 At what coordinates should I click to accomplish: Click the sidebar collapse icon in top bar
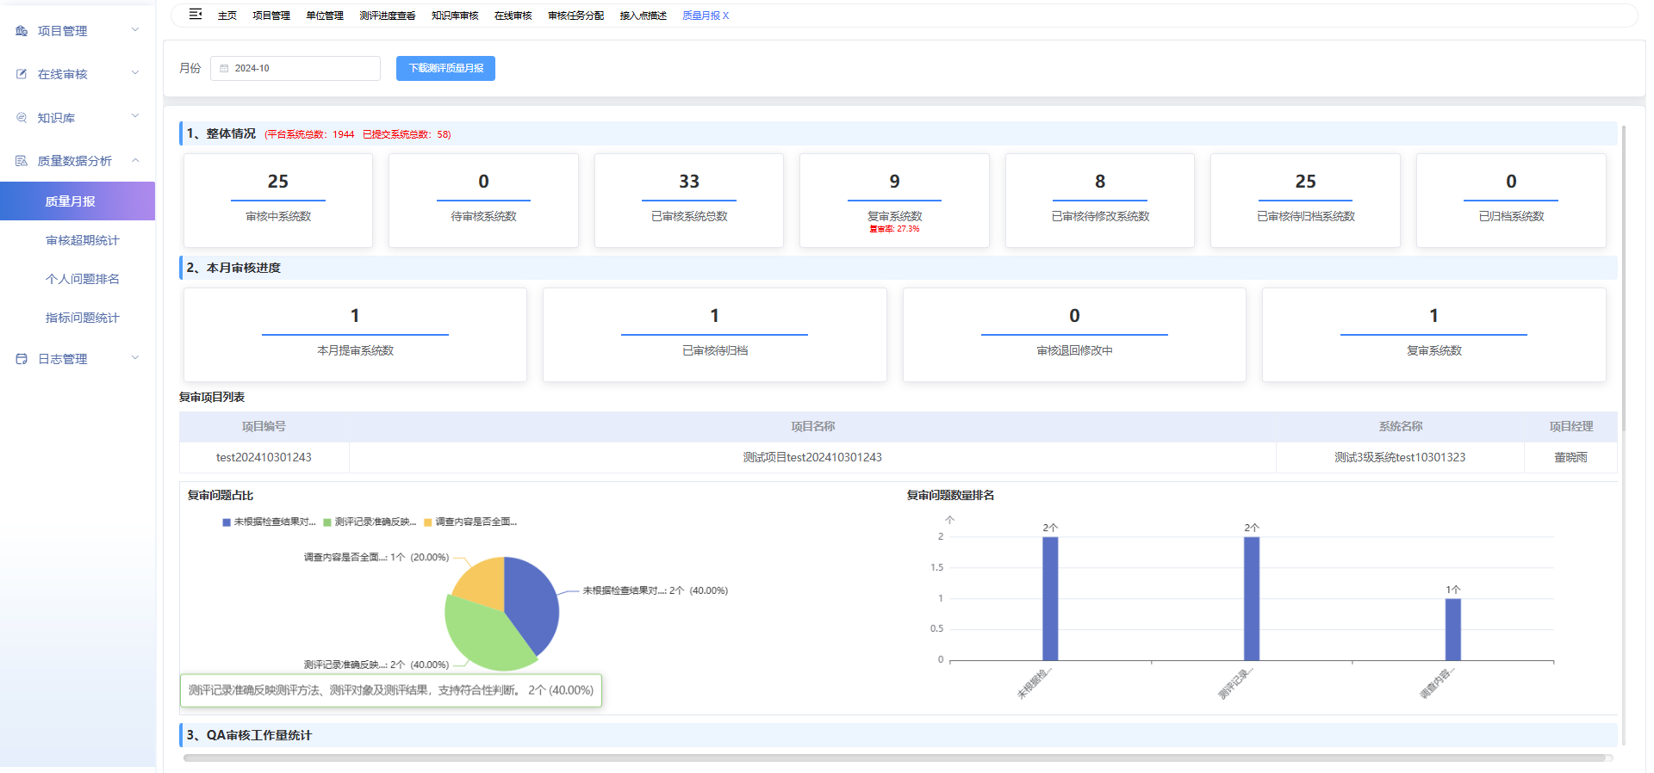pos(196,15)
